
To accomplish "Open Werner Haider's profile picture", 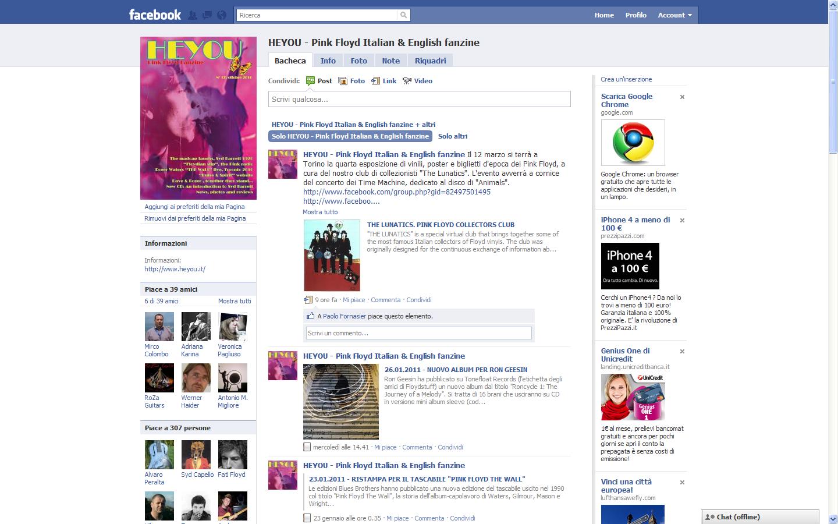I will (x=196, y=378).
